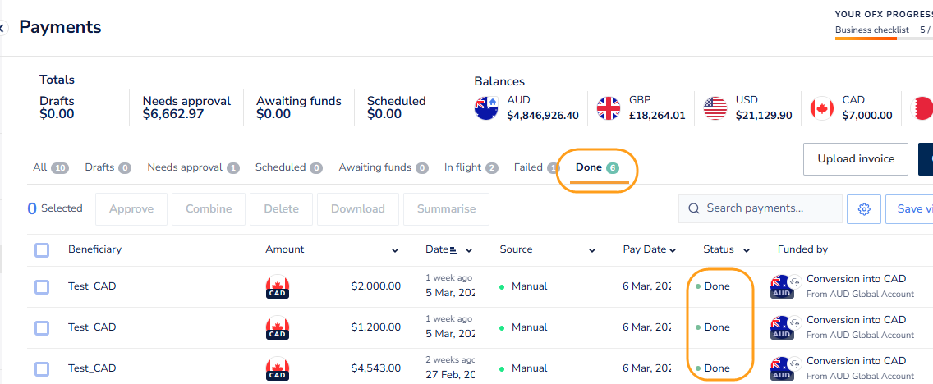This screenshot has height=384, width=933.
Task: Click the Summarise button
Action: click(446, 208)
